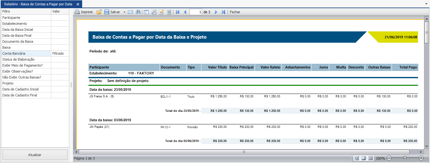Select the Relatório Baixa de Contas tab
The width and height of the screenshot is (430, 163).
click(x=38, y=4)
